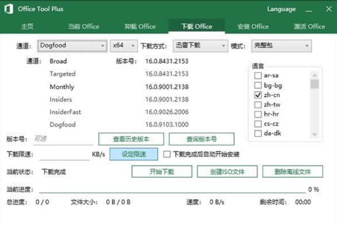Close the Office Tool Plus window
The height and width of the screenshot is (225, 337).
(x=328, y=9)
